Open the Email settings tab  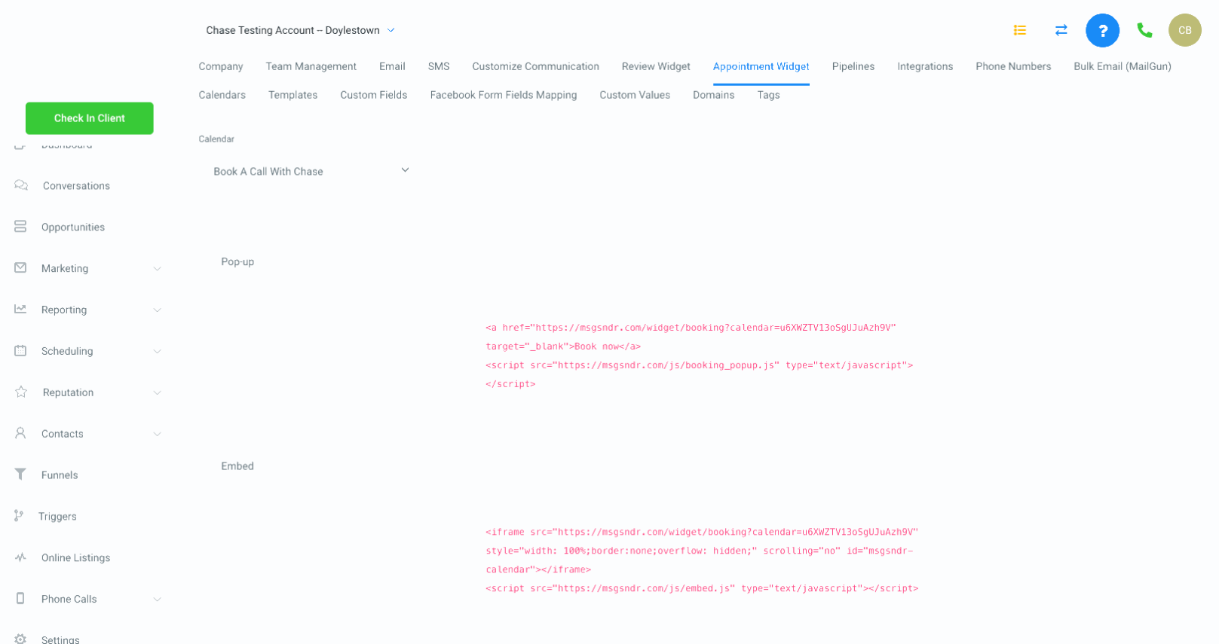pos(392,66)
